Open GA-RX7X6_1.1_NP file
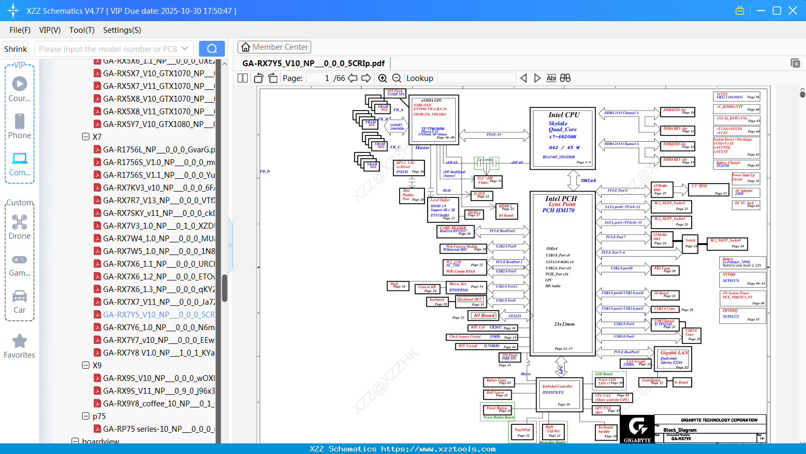 pos(159,264)
